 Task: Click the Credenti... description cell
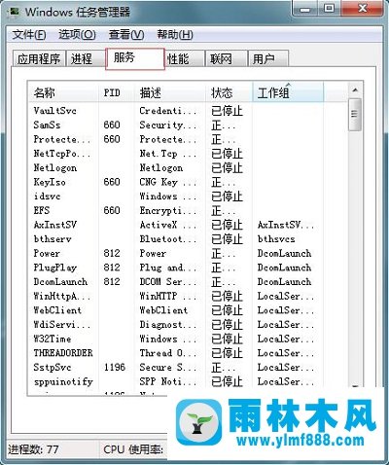click(168, 111)
